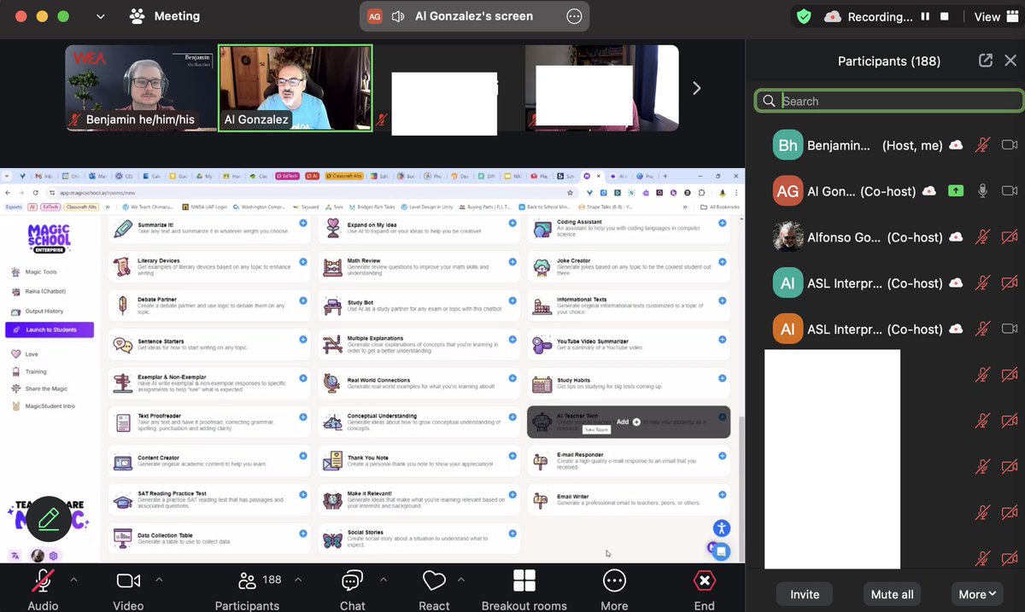Image resolution: width=1025 pixels, height=612 pixels.
Task: Click the Invite button
Action: pos(805,594)
